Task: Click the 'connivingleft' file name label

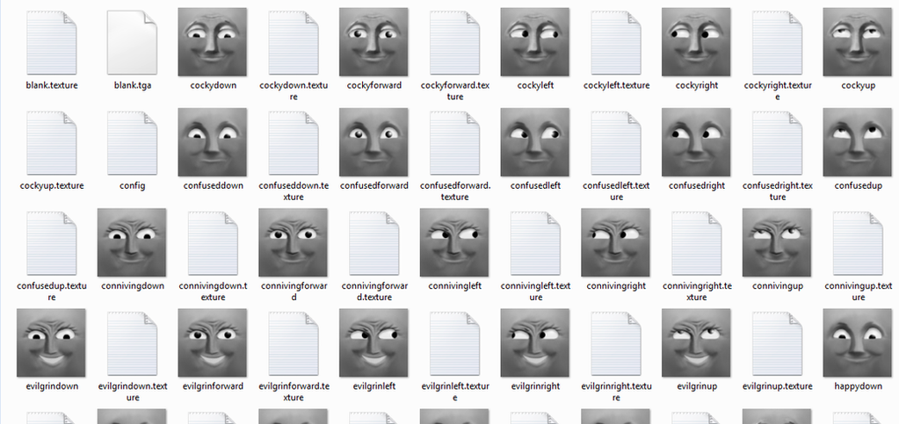Action: coord(454,286)
